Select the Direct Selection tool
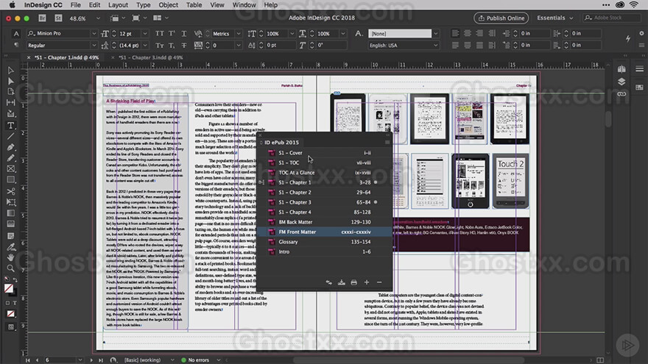 (x=11, y=82)
